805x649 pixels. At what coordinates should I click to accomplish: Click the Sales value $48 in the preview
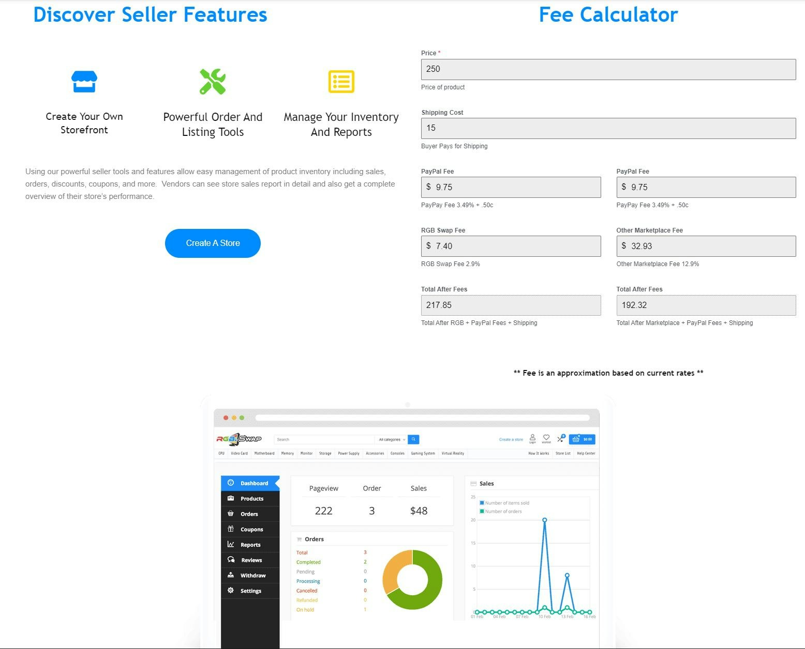coord(419,511)
